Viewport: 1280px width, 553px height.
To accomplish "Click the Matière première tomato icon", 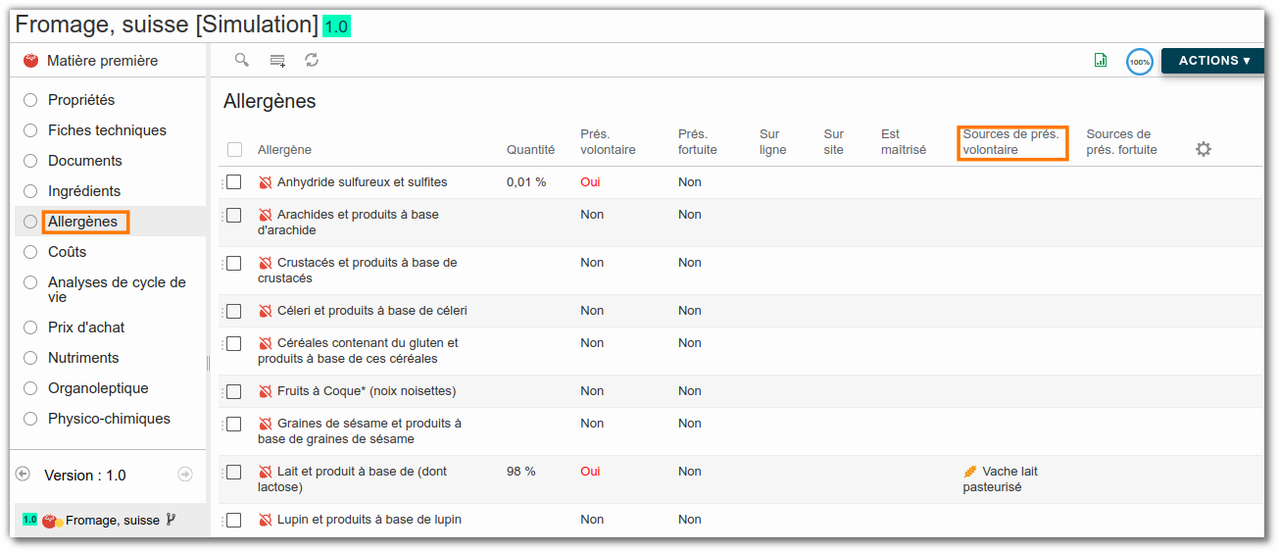I will pyautogui.click(x=30, y=61).
